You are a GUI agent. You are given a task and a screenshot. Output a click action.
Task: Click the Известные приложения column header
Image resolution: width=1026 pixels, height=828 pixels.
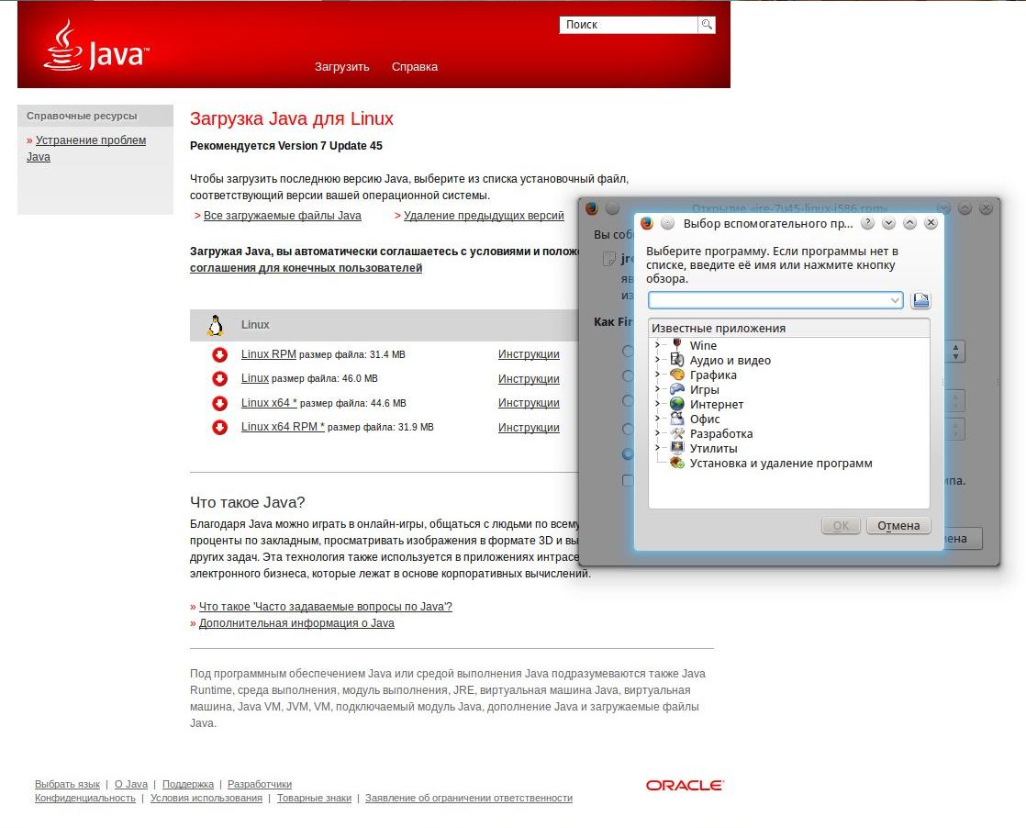click(788, 328)
